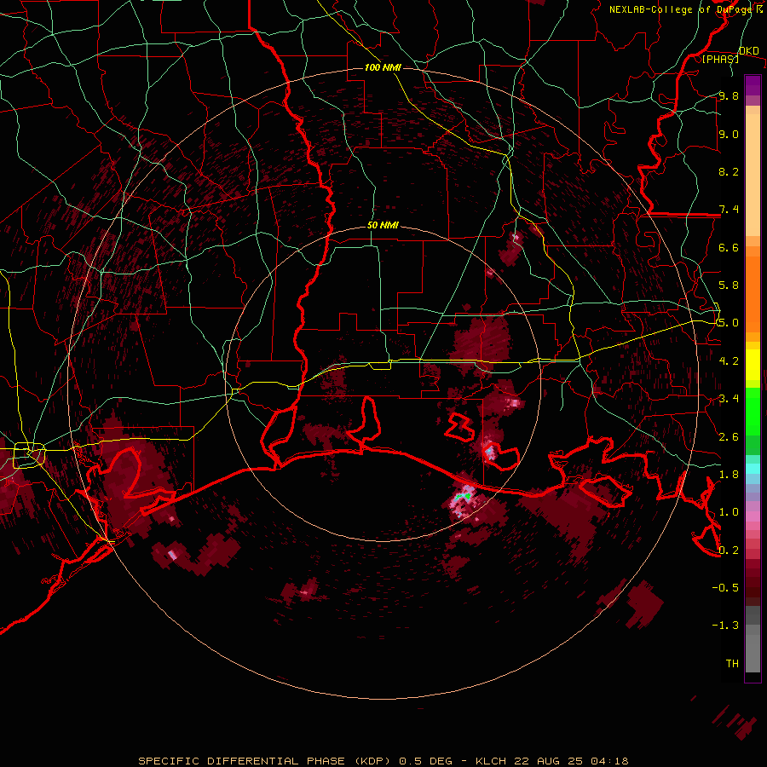Pick the pale peach segment of color bar
This screenshot has height=767, width=767.
click(x=753, y=176)
